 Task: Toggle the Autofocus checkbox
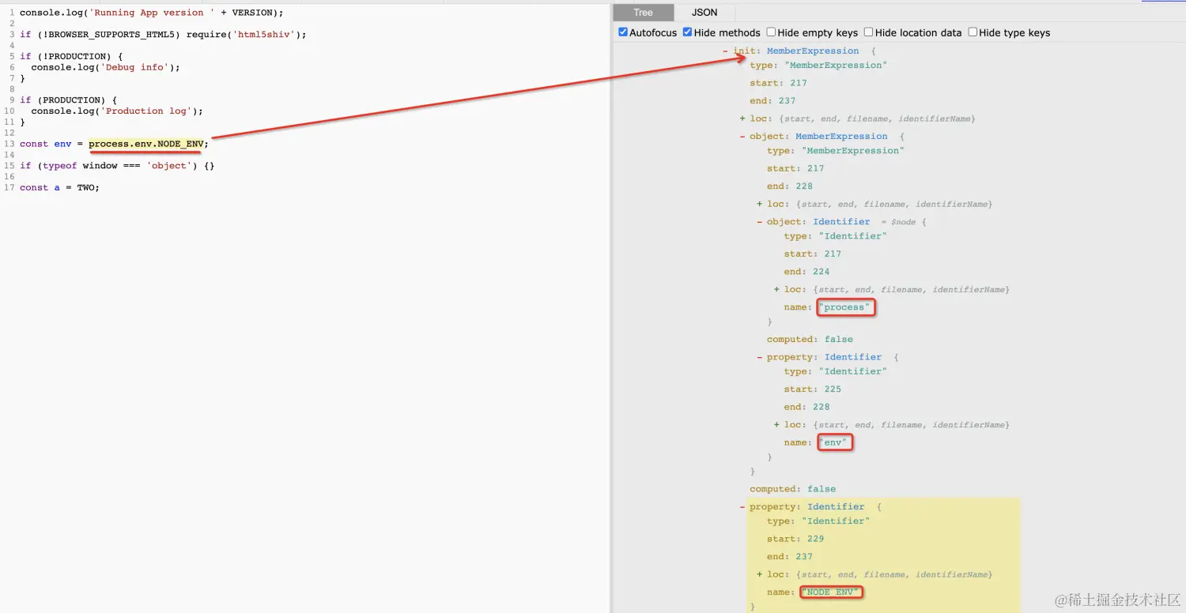coord(623,32)
